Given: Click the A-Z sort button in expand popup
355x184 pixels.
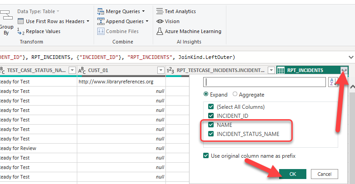Looking at the screenshot, I should click(333, 82).
